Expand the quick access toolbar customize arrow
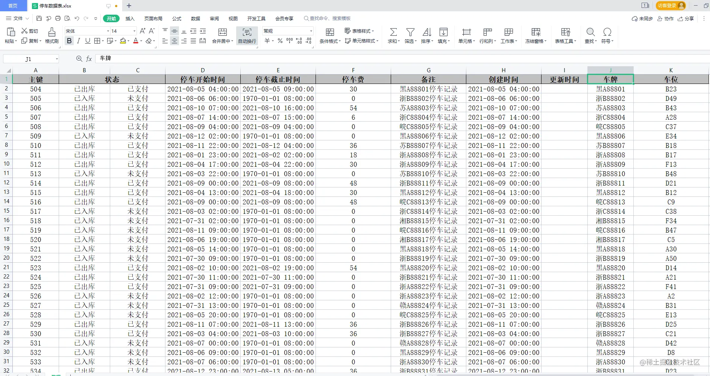Viewport: 710px width, 376px height. pyautogui.click(x=96, y=18)
